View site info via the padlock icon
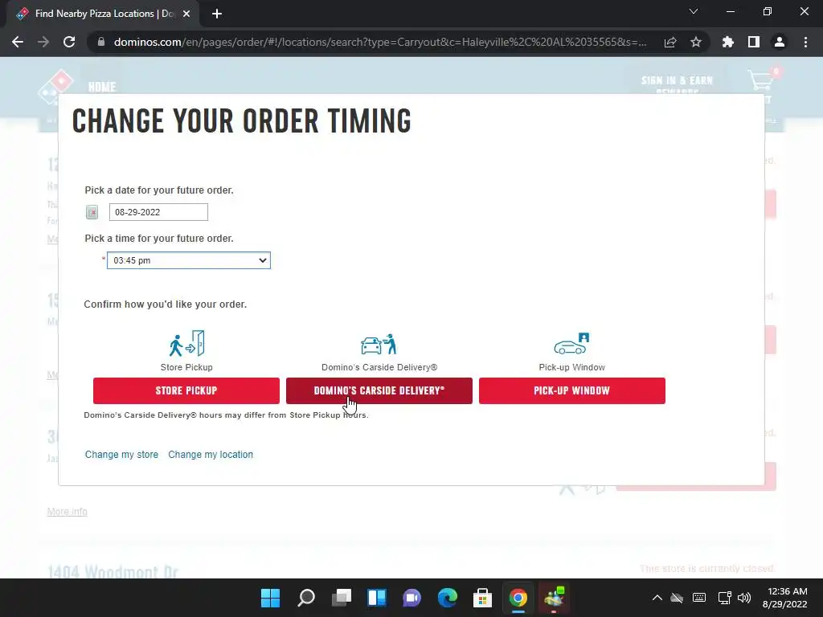Image resolution: width=823 pixels, height=617 pixels. 101,42
